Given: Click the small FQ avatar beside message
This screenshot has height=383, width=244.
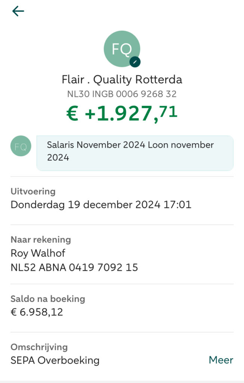Looking at the screenshot, I should [21, 146].
